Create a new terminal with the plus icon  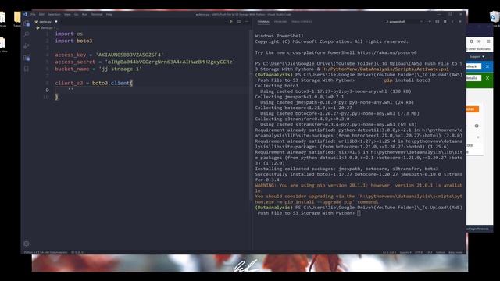pos(430,22)
